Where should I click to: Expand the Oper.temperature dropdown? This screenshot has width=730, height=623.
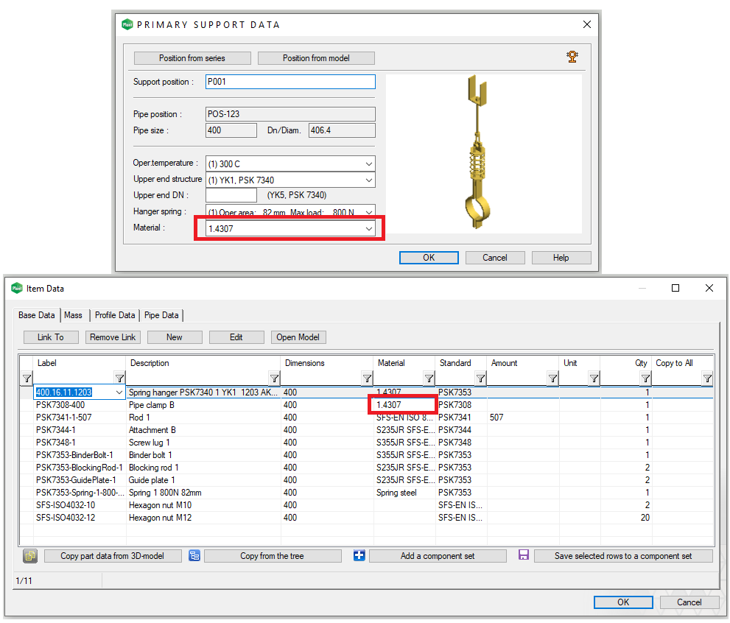368,164
